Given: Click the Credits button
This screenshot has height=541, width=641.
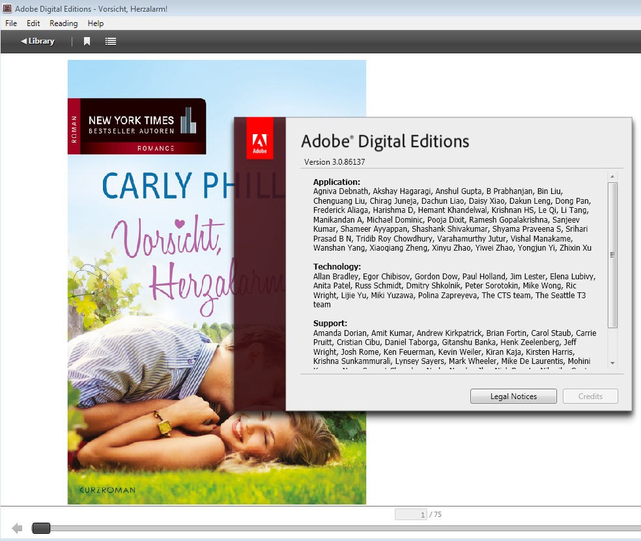Looking at the screenshot, I should pyautogui.click(x=590, y=396).
